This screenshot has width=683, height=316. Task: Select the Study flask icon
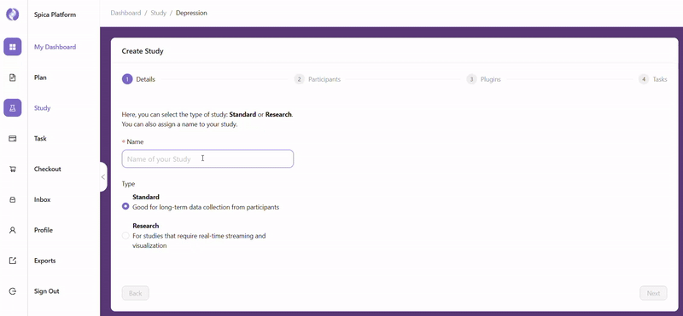point(13,108)
